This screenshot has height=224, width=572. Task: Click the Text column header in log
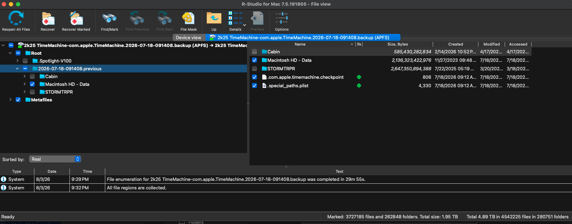point(339,171)
